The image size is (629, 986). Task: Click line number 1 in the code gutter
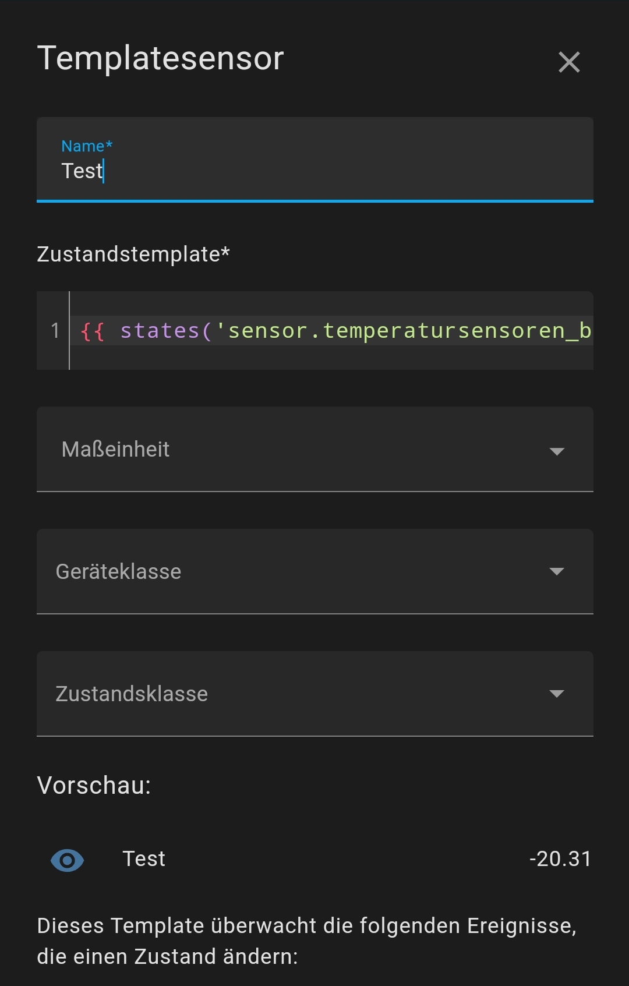point(55,331)
